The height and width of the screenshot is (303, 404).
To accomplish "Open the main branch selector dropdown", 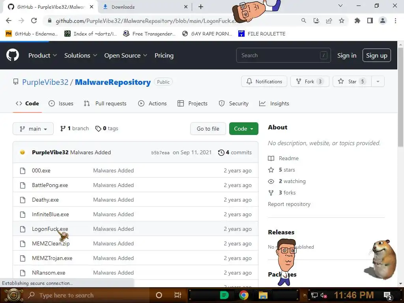I will click(x=33, y=129).
